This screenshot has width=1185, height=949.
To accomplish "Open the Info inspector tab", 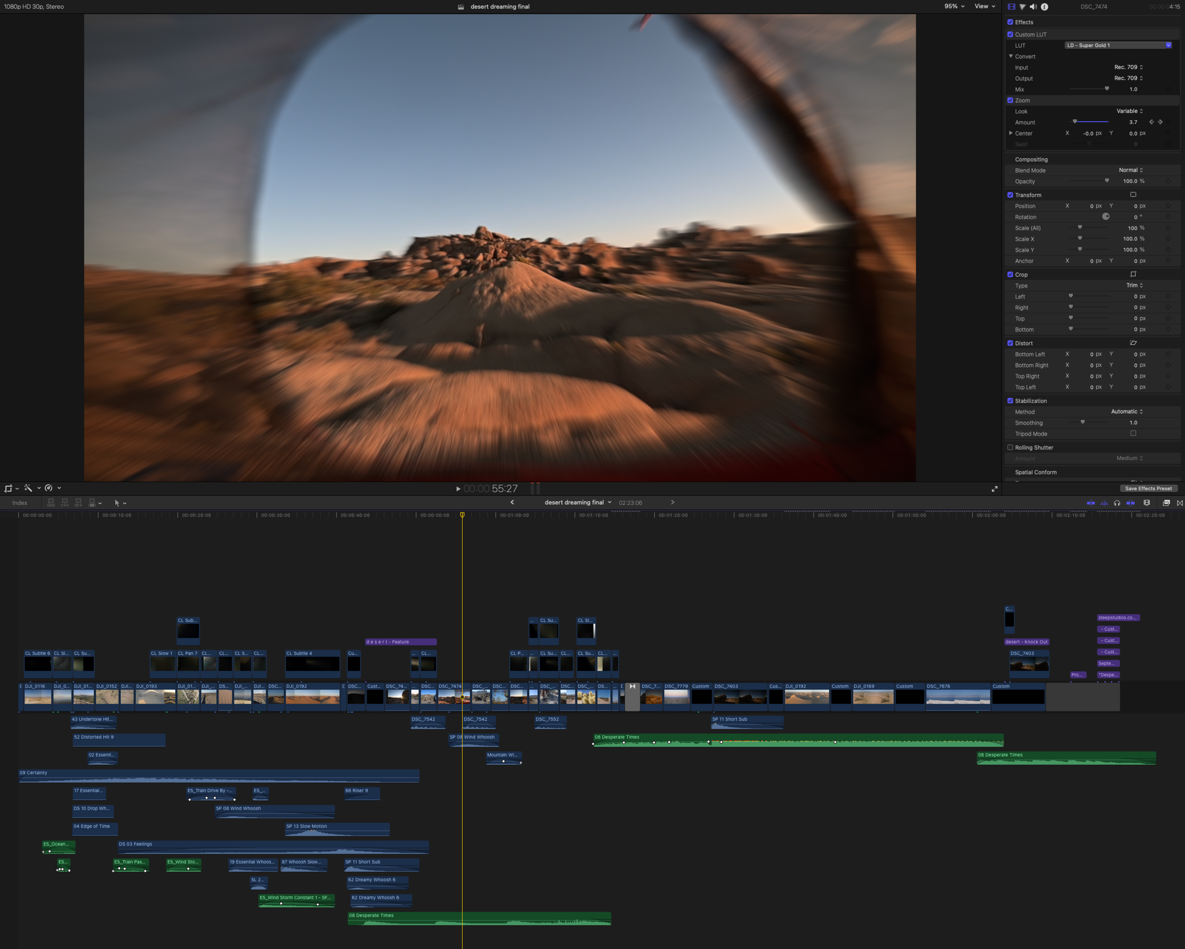I will [x=1044, y=7].
